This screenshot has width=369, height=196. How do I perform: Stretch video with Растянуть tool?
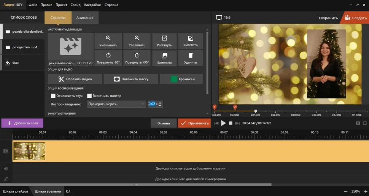164,41
